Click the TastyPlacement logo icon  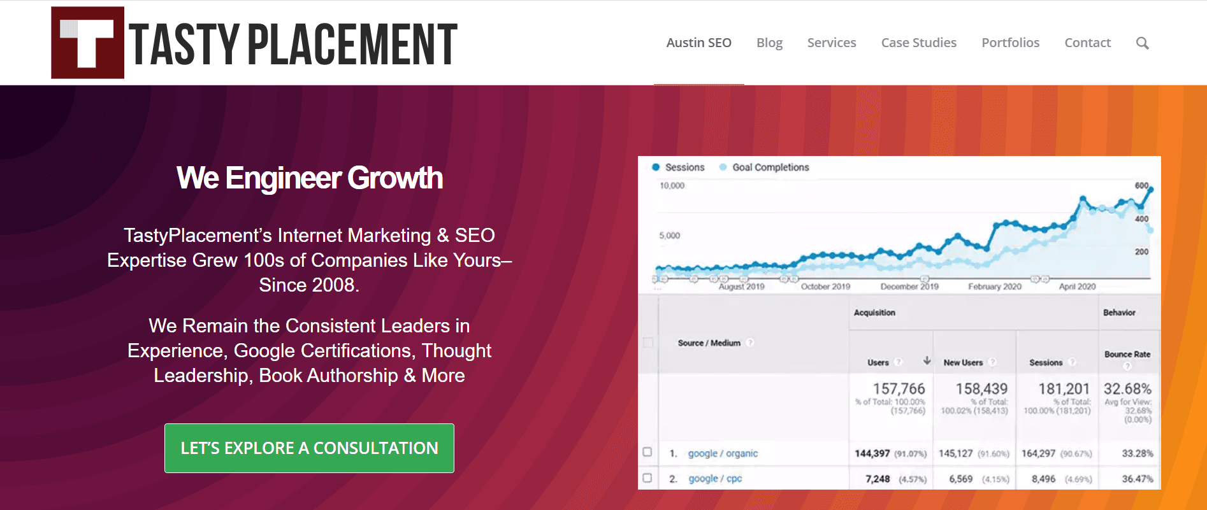pos(87,43)
